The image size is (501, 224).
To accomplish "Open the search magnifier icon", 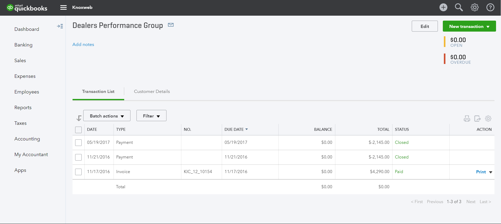I will 459,7.
